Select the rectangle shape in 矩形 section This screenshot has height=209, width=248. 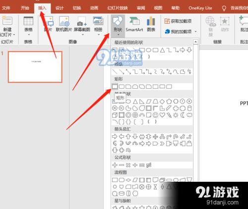pos(115,86)
